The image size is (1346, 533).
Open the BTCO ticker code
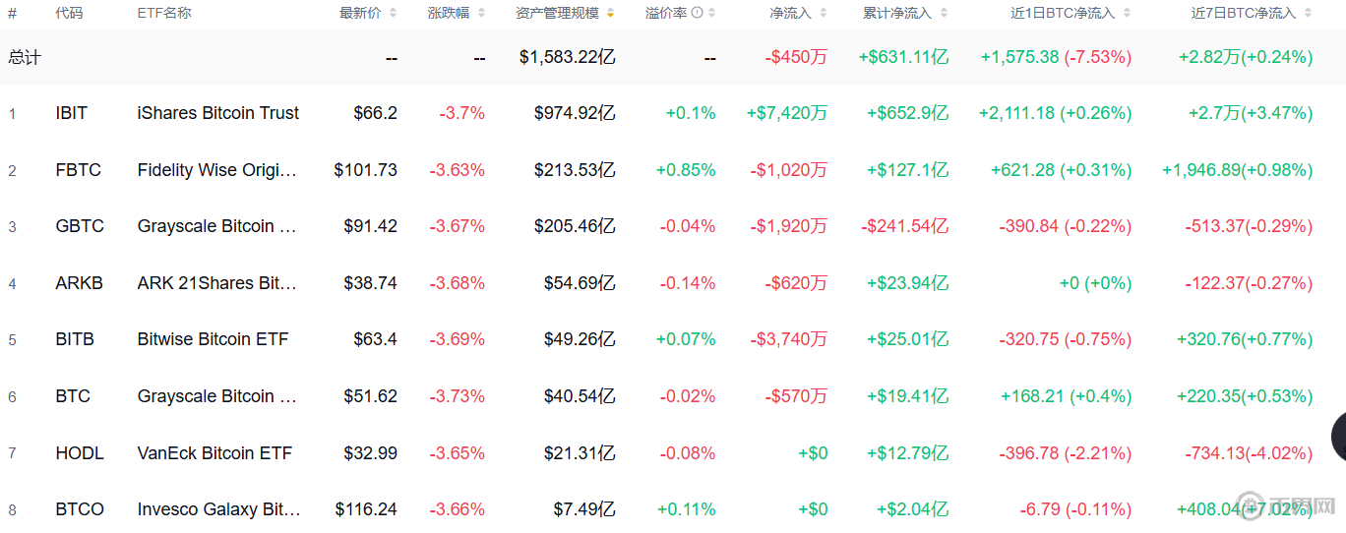click(x=80, y=509)
